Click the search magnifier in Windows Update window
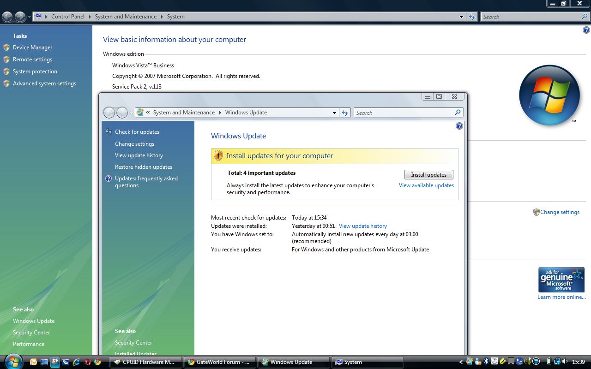The width and height of the screenshot is (591, 369). [x=458, y=113]
